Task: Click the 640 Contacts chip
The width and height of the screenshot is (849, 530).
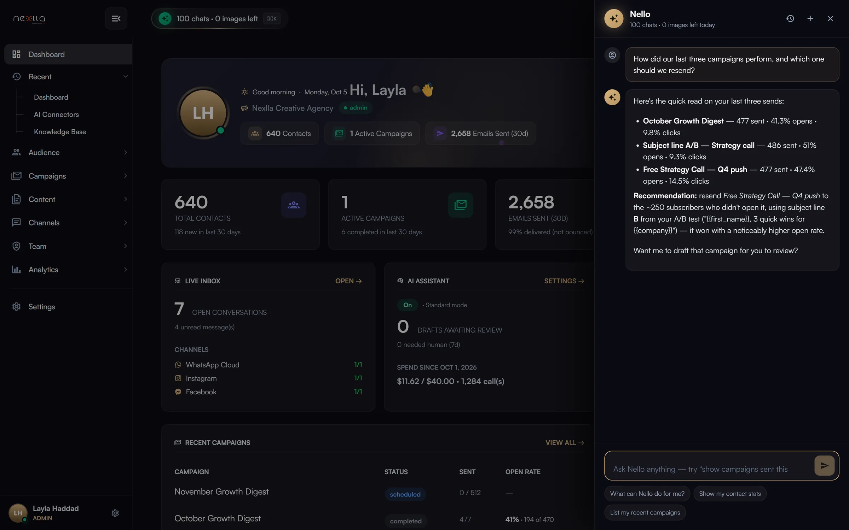Action: click(x=279, y=133)
